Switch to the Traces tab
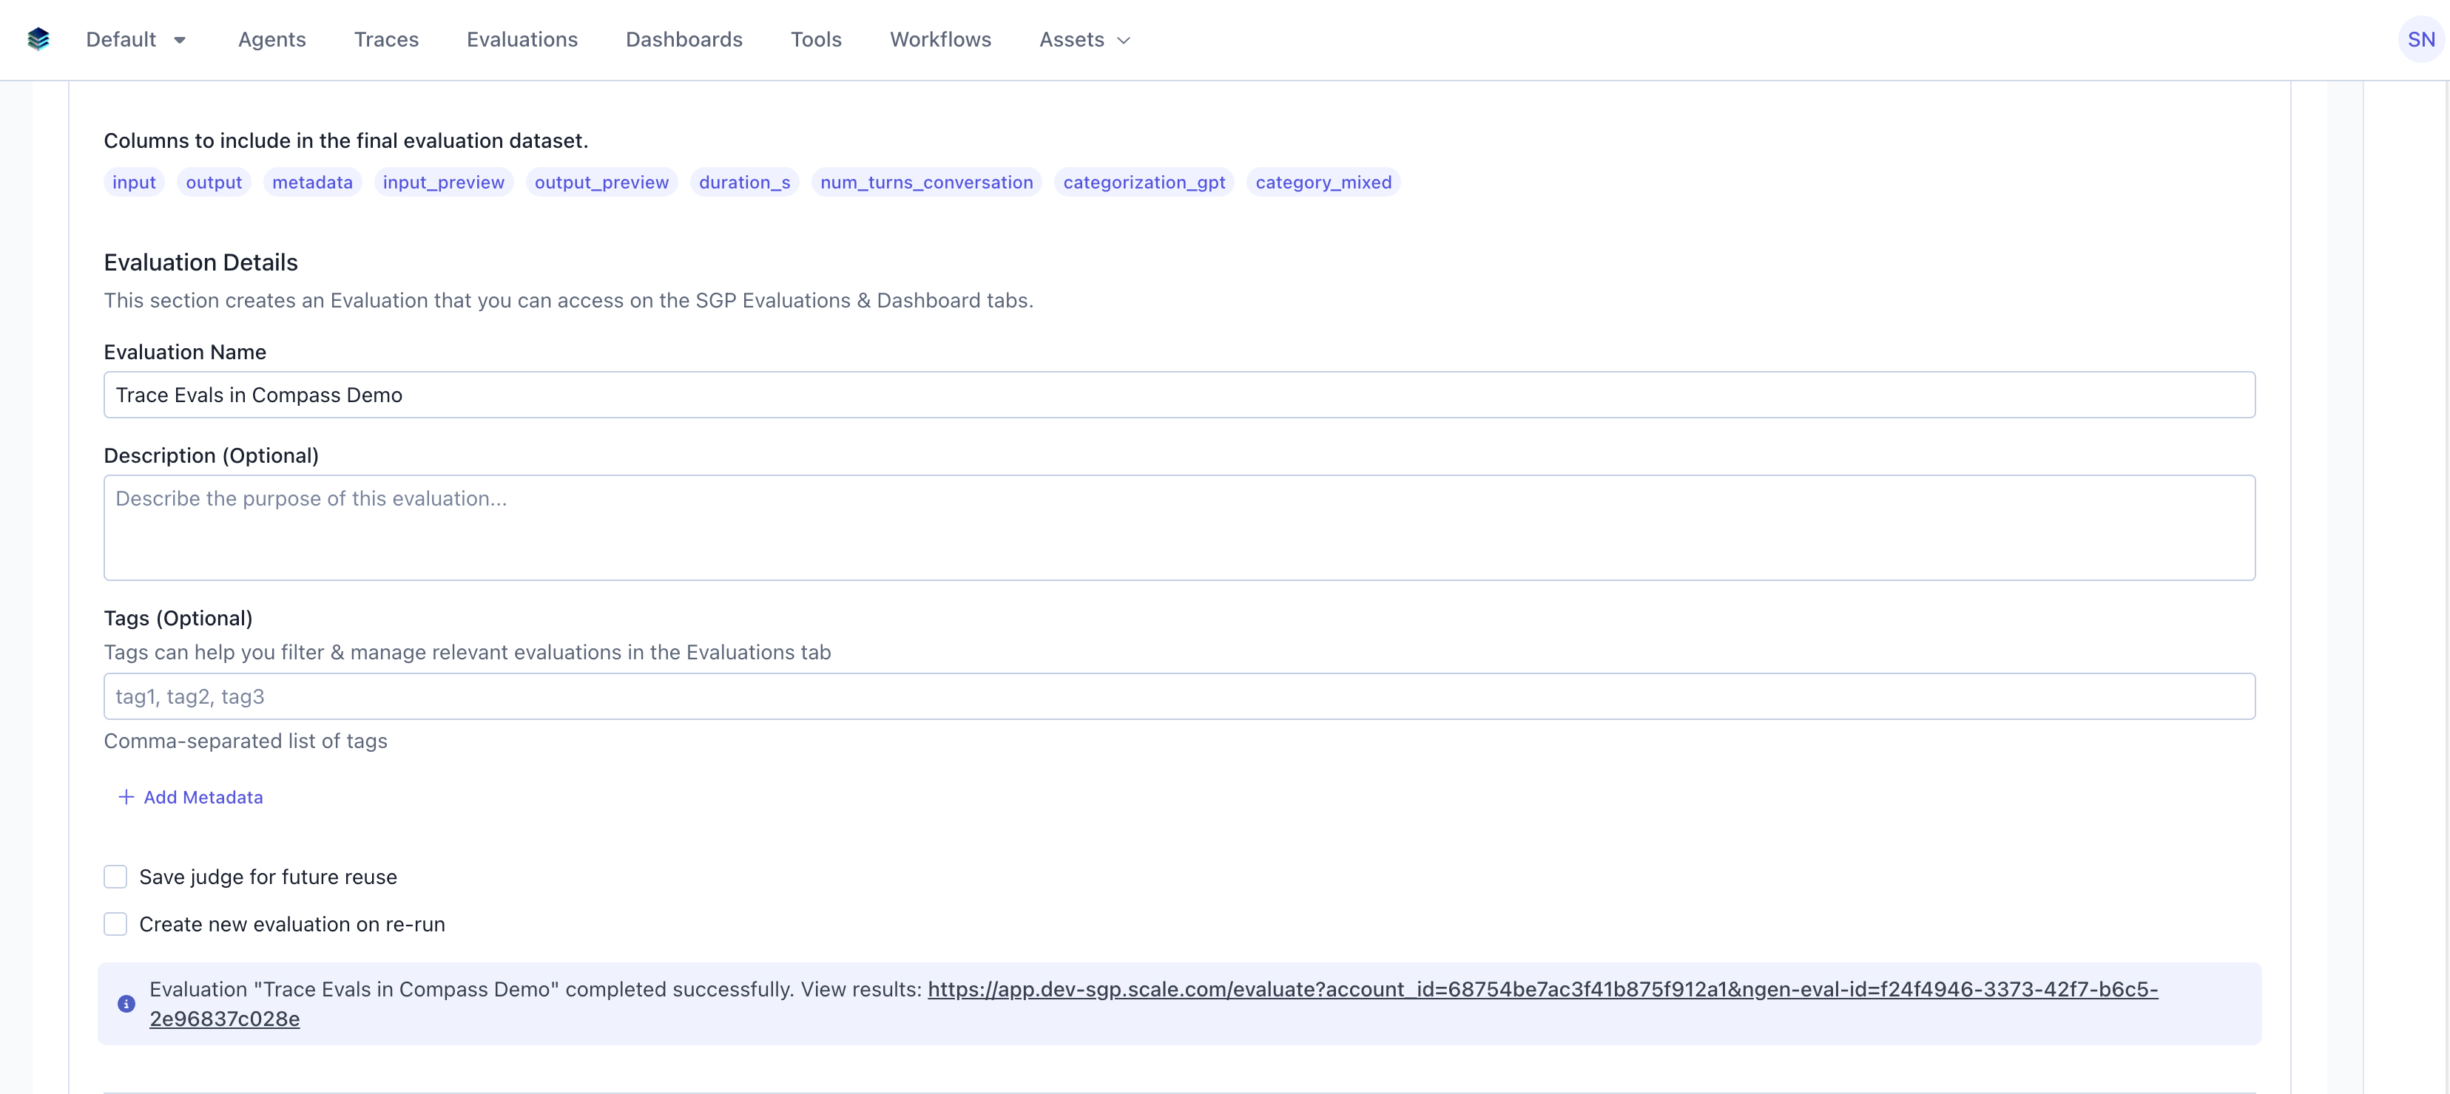 (386, 39)
